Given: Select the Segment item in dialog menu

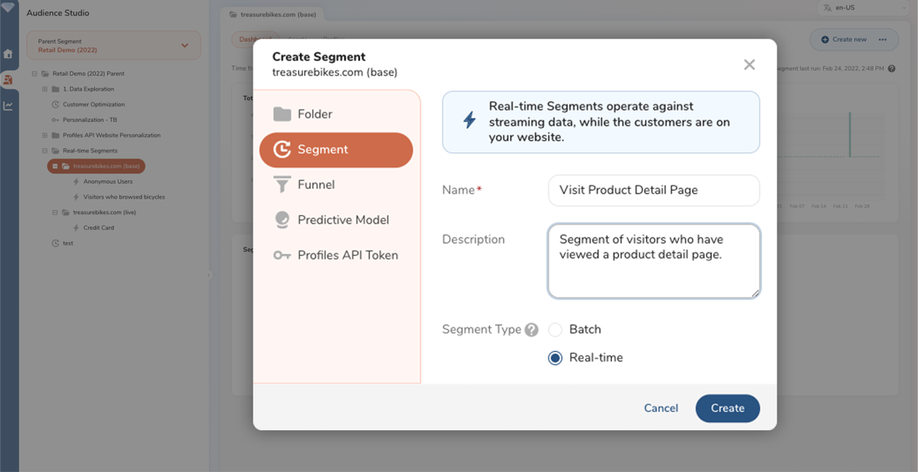Looking at the screenshot, I should click(336, 150).
